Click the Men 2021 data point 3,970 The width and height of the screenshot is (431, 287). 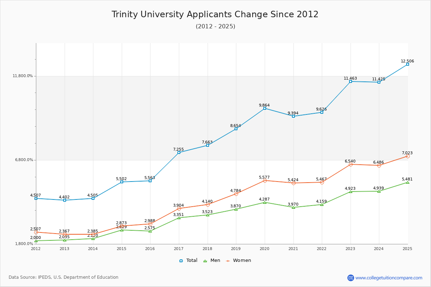[293, 207]
